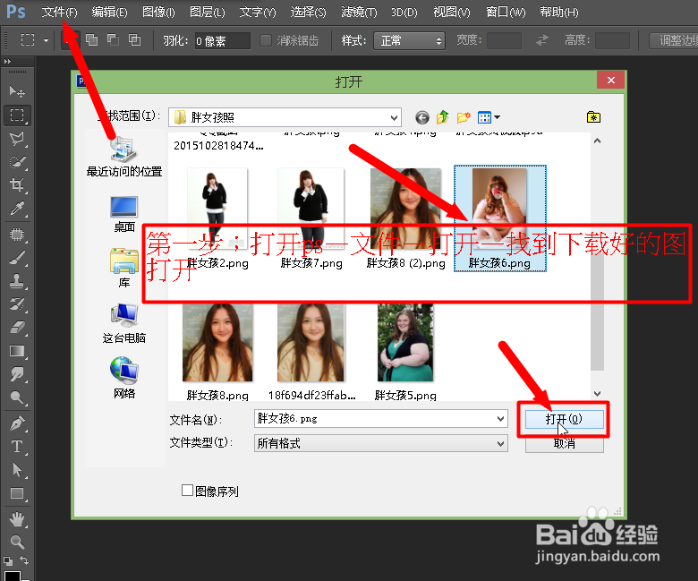Open the 窗口 menu

pos(506,12)
